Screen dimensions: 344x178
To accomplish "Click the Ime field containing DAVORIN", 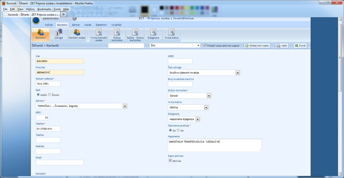I will click(x=60, y=61).
